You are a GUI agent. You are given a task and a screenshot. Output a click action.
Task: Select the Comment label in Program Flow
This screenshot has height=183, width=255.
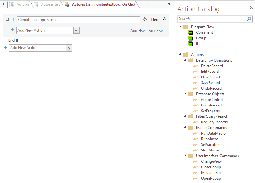(204, 32)
